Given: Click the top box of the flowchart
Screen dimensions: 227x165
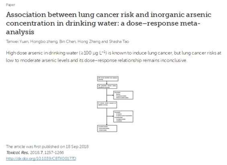Looking at the screenshot, I should click(108, 79).
